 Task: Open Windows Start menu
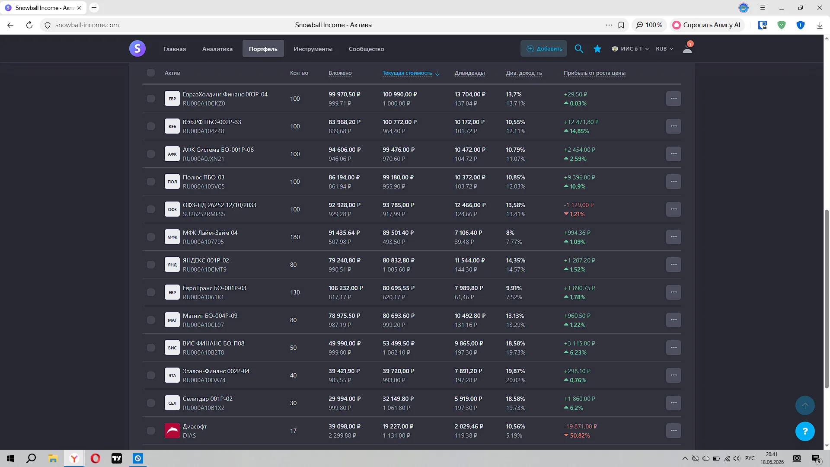point(10,458)
